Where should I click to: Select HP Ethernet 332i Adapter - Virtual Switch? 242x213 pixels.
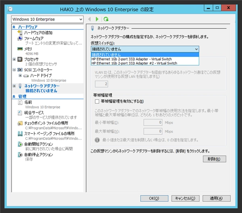145,59
